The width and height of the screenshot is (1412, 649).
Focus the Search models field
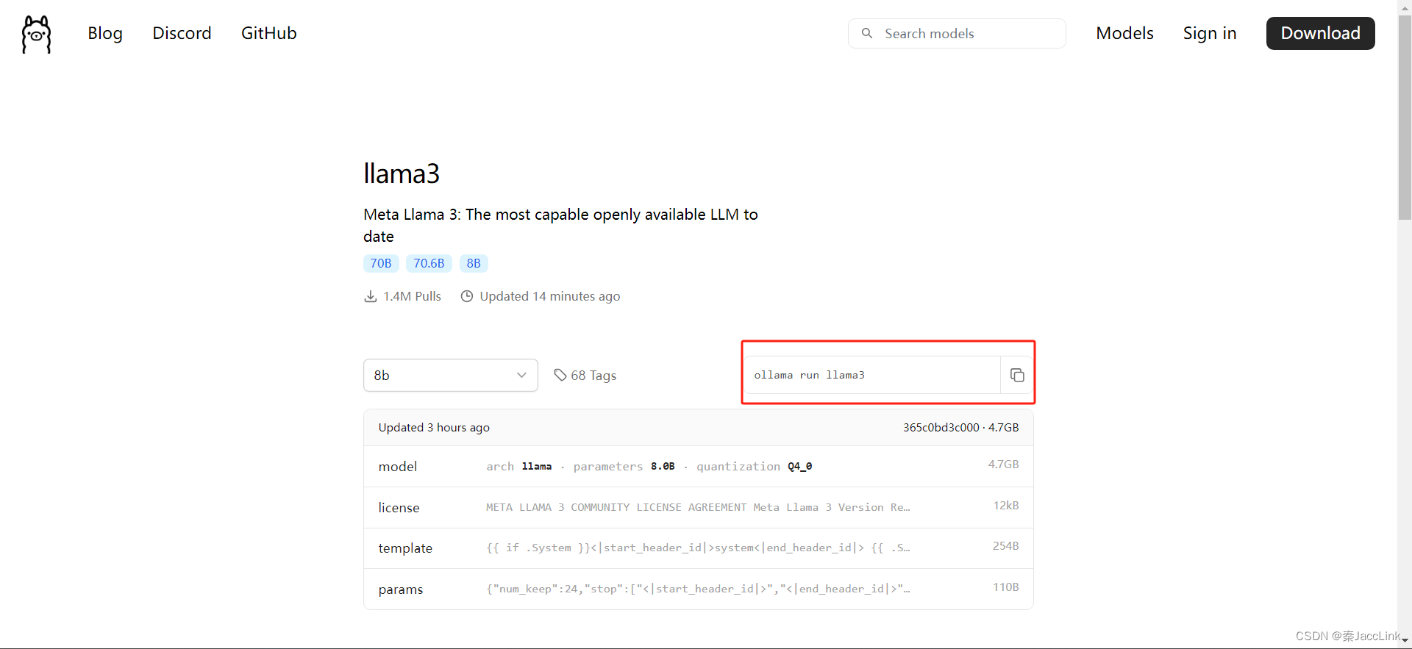point(957,33)
